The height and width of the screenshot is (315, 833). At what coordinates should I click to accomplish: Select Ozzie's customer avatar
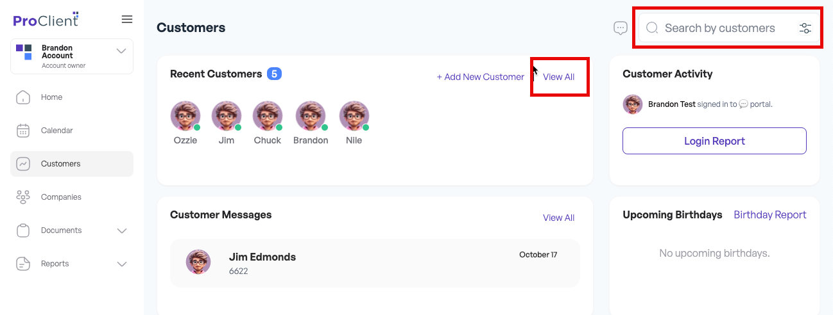(x=185, y=117)
